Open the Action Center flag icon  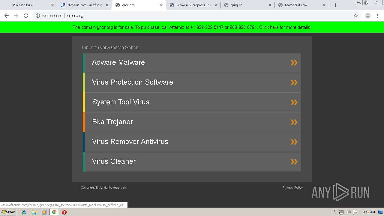tap(355, 212)
